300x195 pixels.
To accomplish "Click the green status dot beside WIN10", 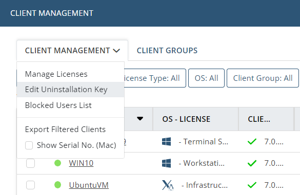I will coord(57,163).
